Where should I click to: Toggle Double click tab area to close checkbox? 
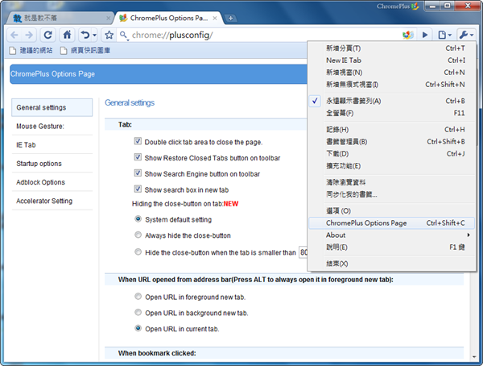pyautogui.click(x=138, y=141)
